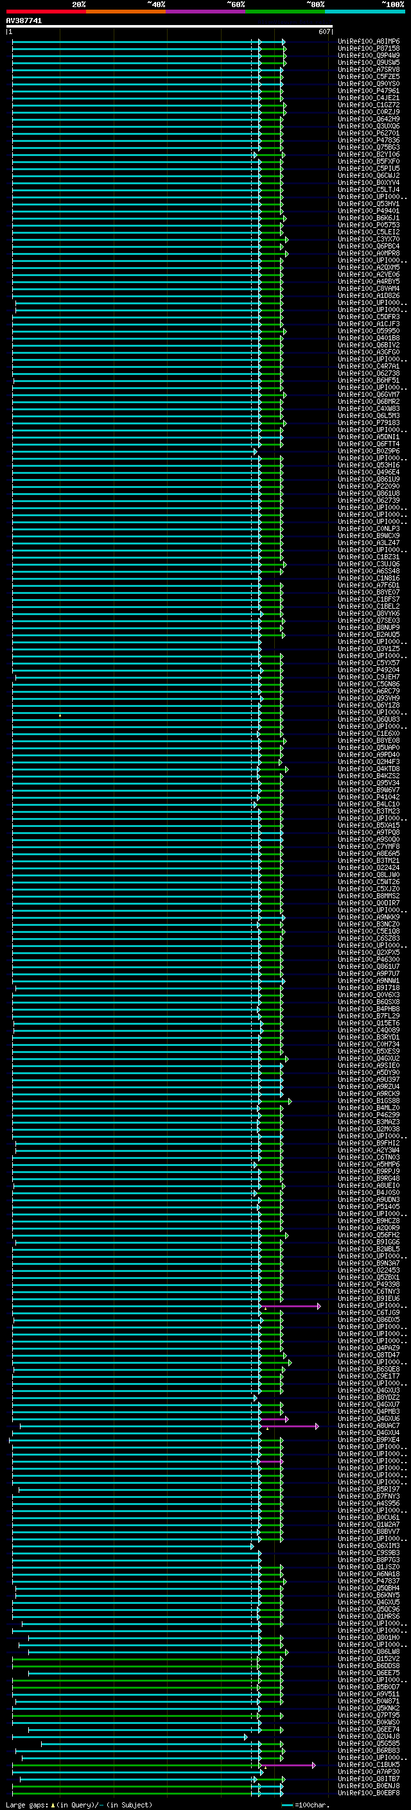Select hit UniRef100_C1GZ72
Viewport: 411px width, 1810px height.
(368, 105)
